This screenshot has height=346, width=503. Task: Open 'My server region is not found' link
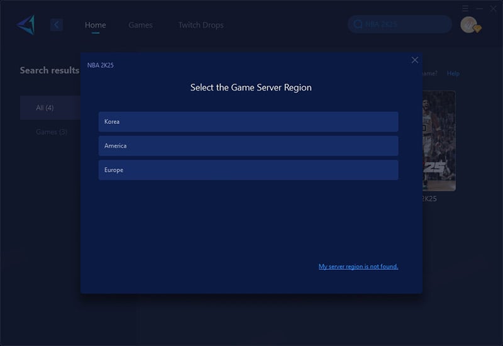pos(358,266)
